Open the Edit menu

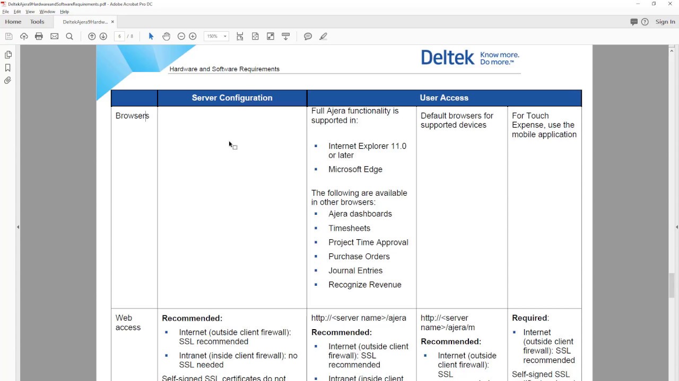tap(18, 12)
